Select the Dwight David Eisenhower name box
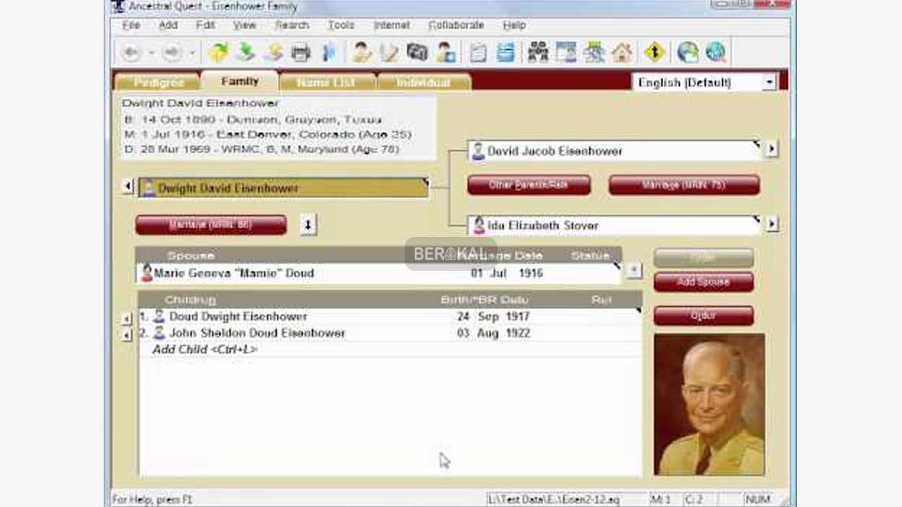Image resolution: width=902 pixels, height=507 pixels. pos(285,188)
